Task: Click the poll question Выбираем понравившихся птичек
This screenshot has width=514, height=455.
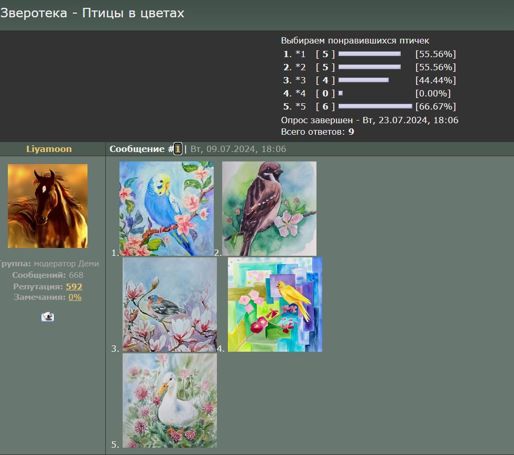Action: click(x=355, y=40)
